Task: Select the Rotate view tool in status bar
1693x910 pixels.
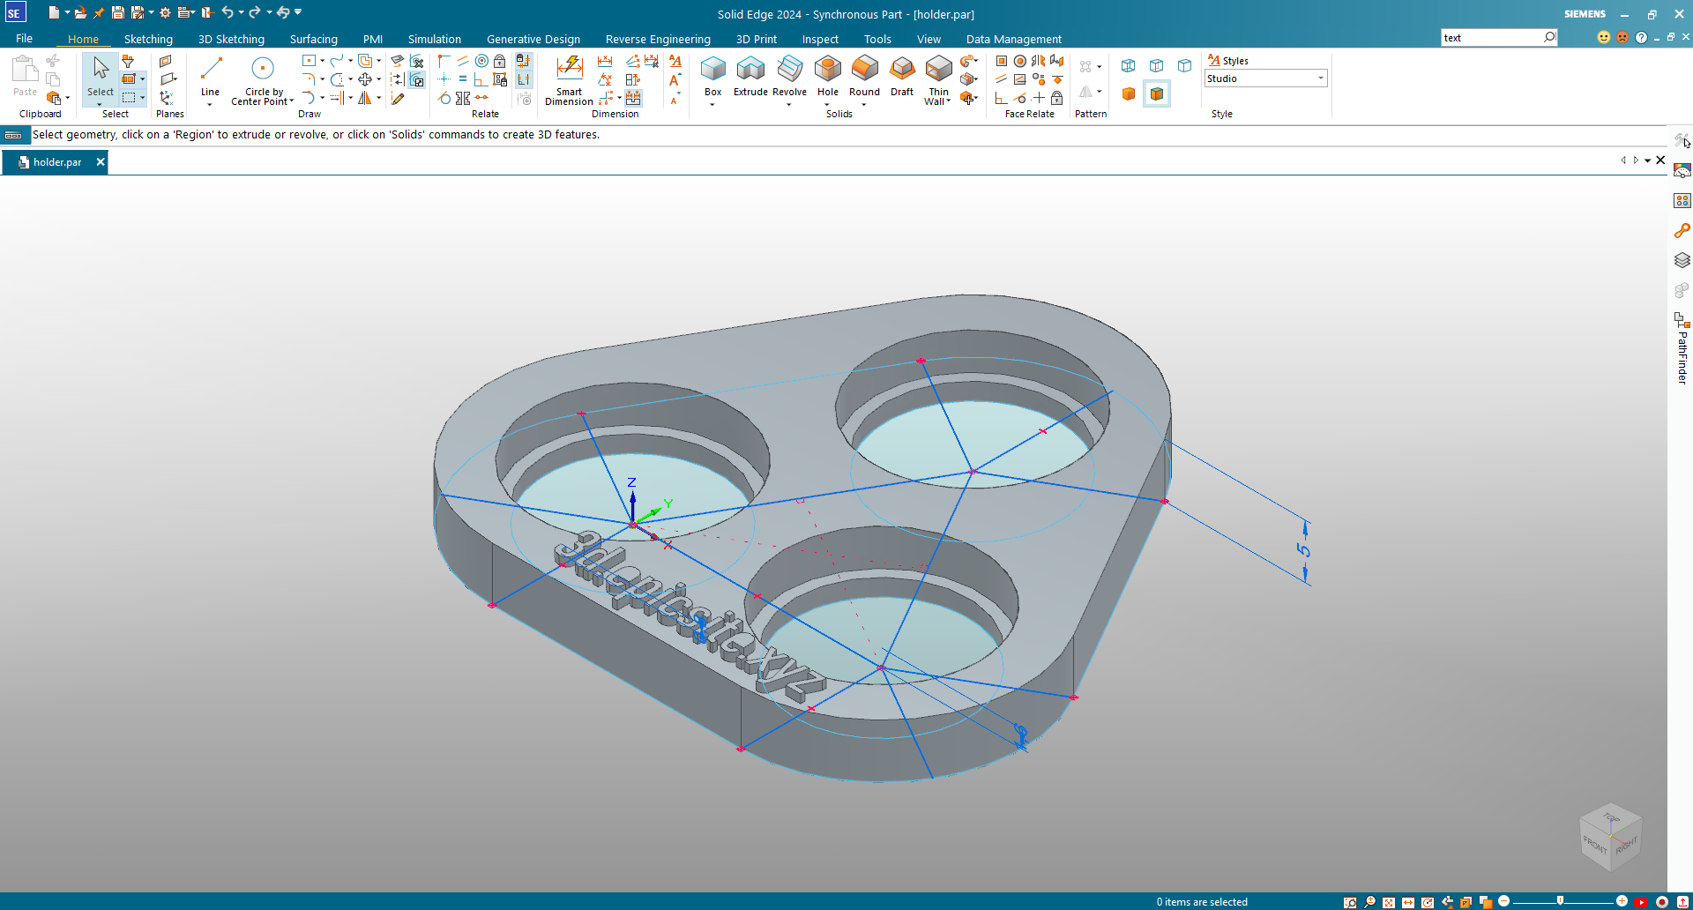Action: 1428,902
